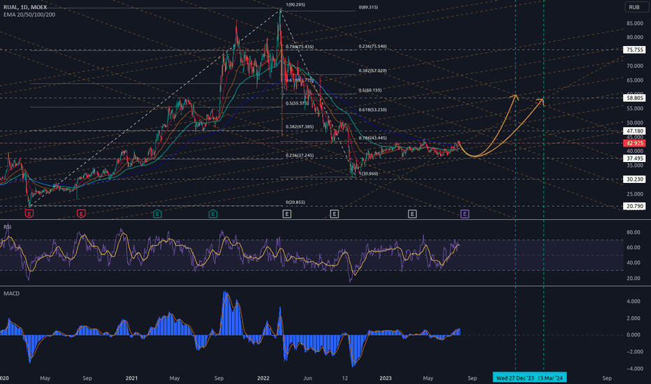Click Fibonacci label 0.786(43.445)
Screen dimensions: 651x384
pyautogui.click(x=372, y=138)
